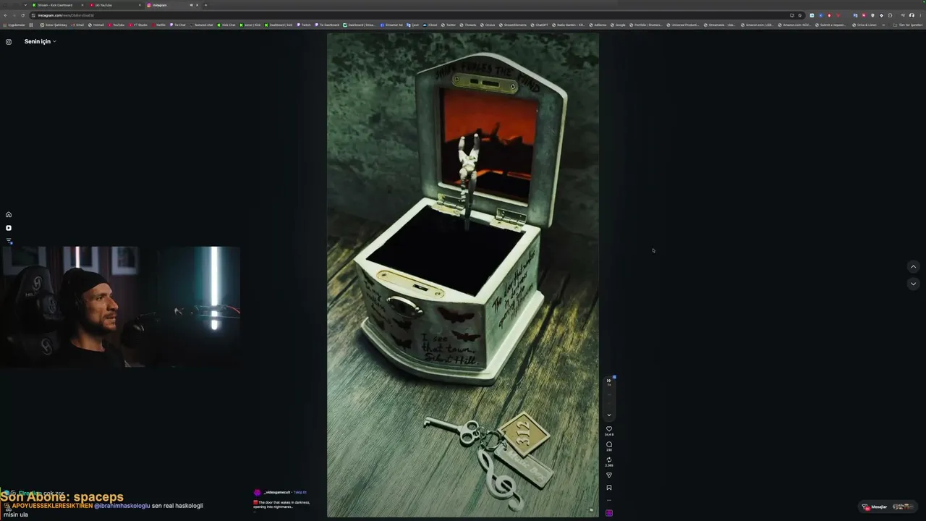This screenshot has height=521, width=926.
Task: Repost the reel with the arrows icon
Action: (608, 459)
